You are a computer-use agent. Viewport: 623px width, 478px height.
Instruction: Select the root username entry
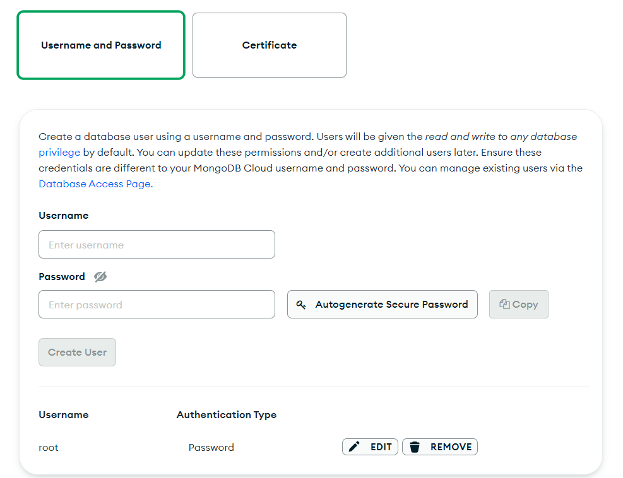(x=49, y=448)
